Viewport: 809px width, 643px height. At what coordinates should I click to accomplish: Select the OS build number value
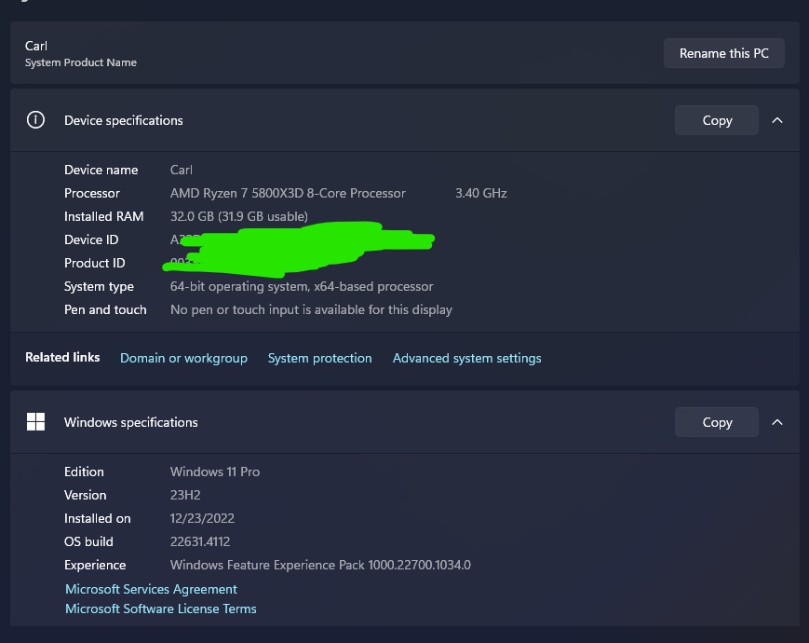200,541
